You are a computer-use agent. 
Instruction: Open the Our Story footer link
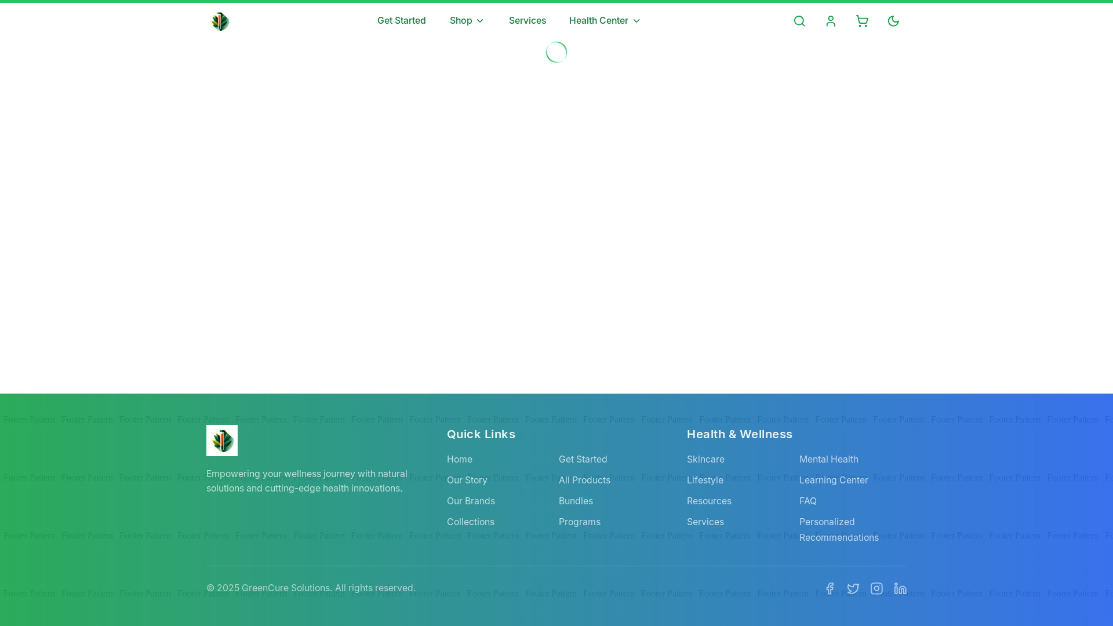467,480
